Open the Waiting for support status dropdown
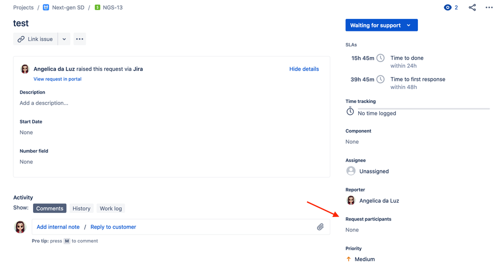 (381, 25)
